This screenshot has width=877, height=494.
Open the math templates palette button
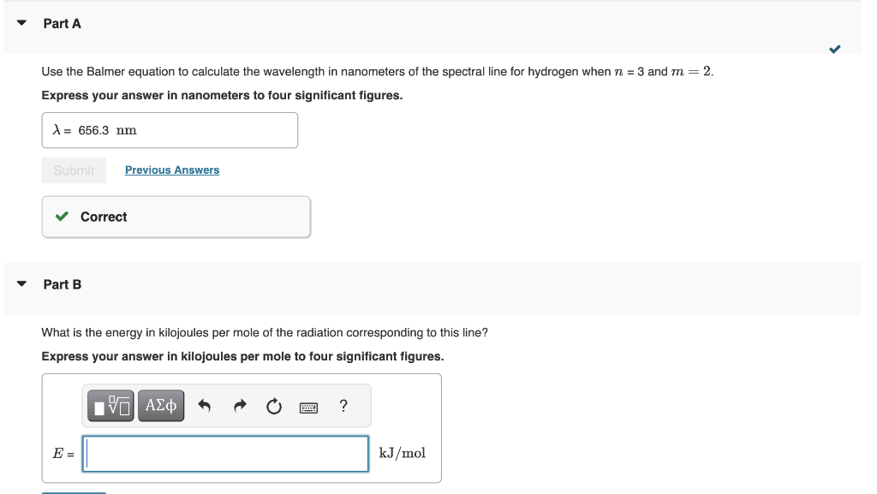coord(110,406)
